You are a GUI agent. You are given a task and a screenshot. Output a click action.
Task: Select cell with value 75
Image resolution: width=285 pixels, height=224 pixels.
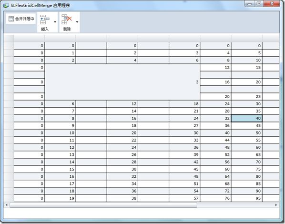click(247, 169)
